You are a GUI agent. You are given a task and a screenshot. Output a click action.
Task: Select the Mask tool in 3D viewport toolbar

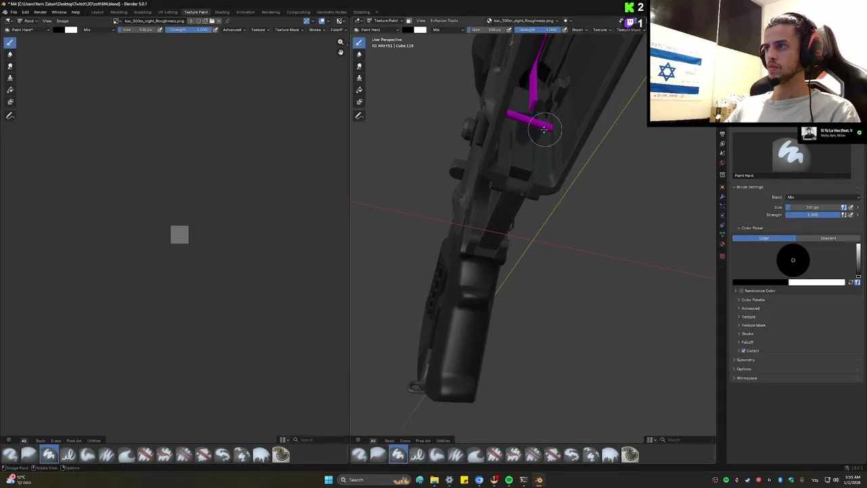(359, 102)
